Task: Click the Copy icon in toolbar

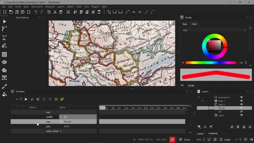Action: point(49,12)
